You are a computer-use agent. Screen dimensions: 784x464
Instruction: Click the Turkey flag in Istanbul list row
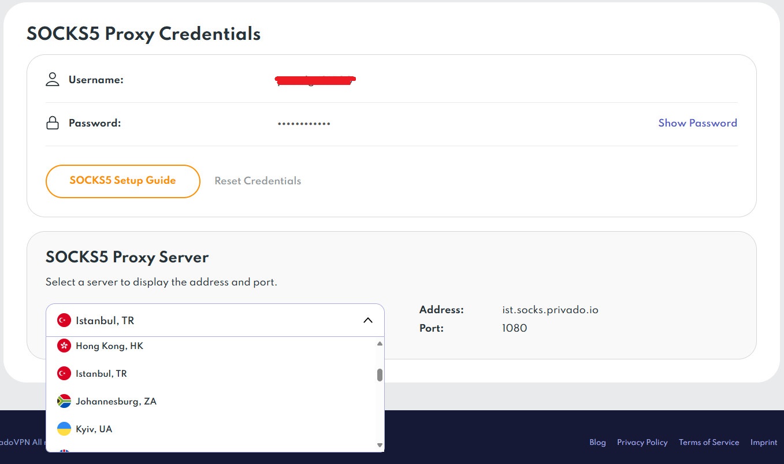(64, 374)
